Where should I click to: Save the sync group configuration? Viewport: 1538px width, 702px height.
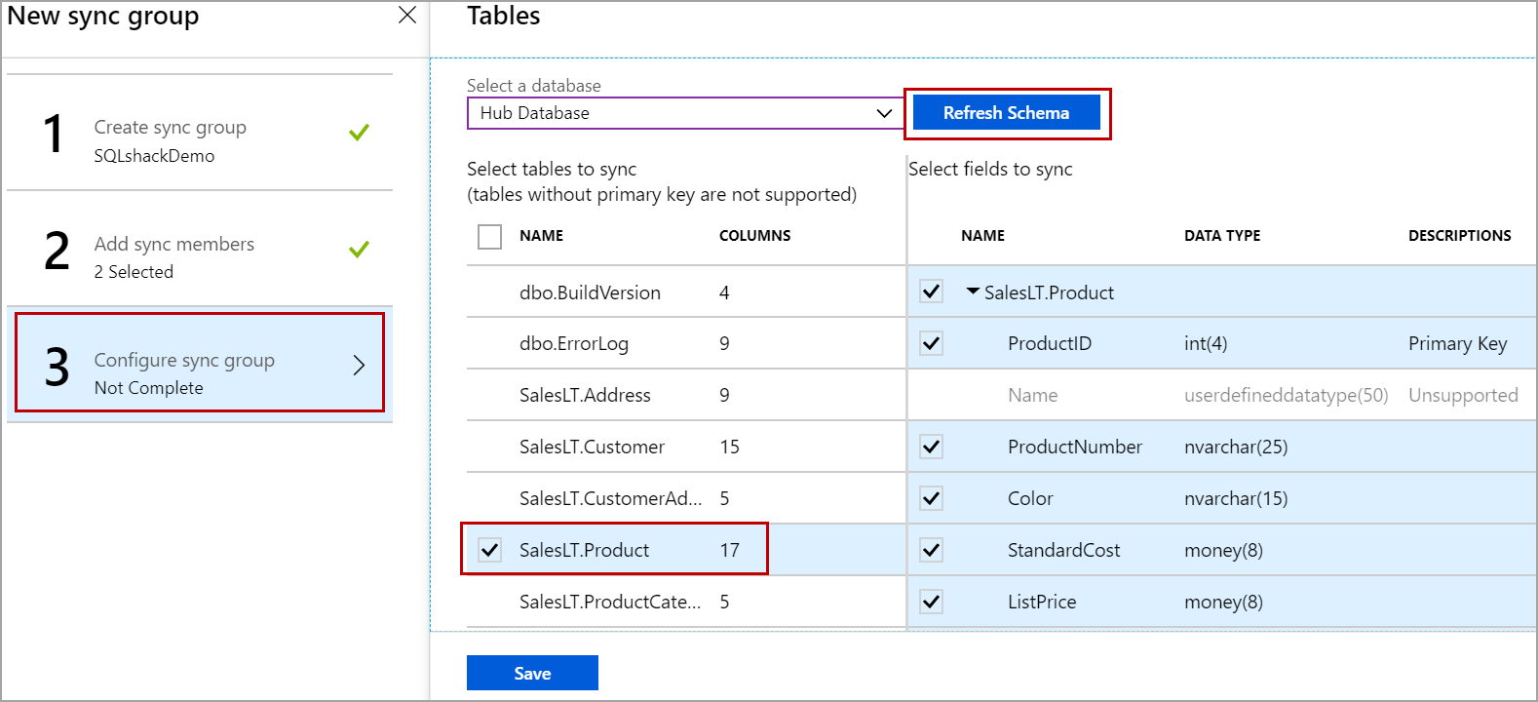532,673
